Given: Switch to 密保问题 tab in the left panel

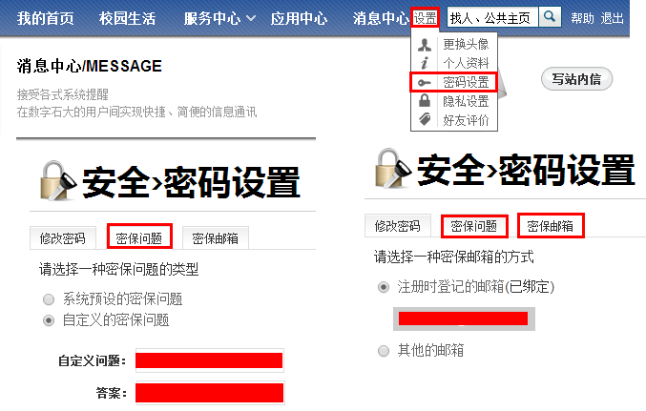Looking at the screenshot, I should point(139,237).
